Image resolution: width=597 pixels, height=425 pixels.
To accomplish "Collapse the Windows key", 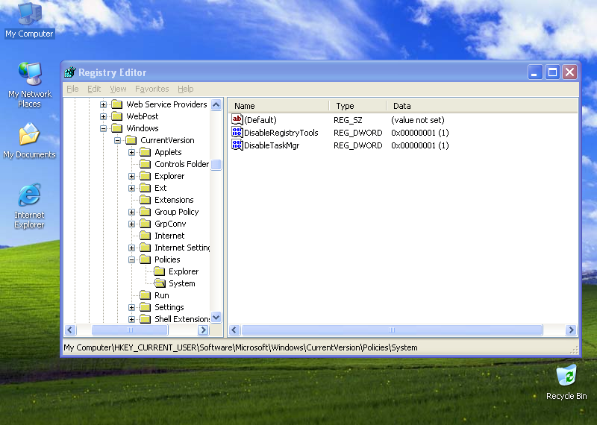I will click(x=103, y=128).
